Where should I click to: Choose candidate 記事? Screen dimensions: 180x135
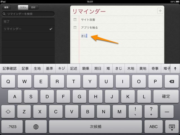click(x=25, y=69)
